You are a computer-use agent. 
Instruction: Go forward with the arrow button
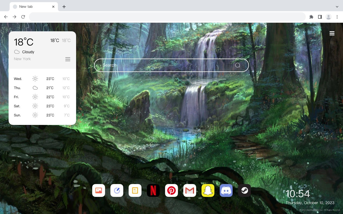coord(14,17)
